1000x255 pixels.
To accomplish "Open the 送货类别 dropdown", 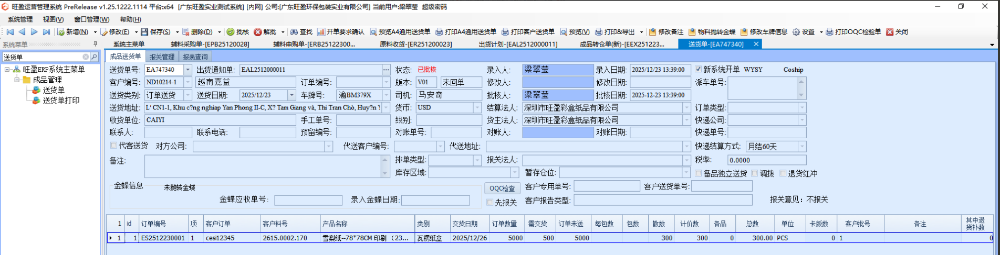I will 187,95.
